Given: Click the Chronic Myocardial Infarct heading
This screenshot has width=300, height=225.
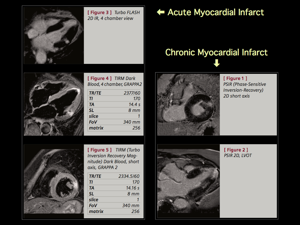Looking at the screenshot, I should 217,52.
